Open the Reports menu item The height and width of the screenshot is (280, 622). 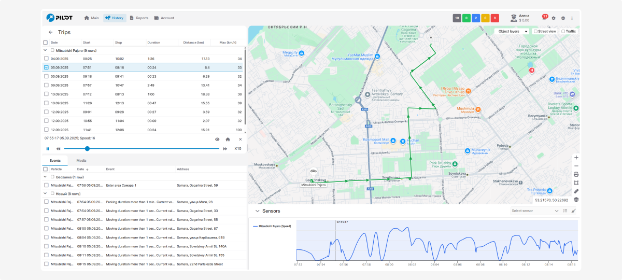click(139, 18)
